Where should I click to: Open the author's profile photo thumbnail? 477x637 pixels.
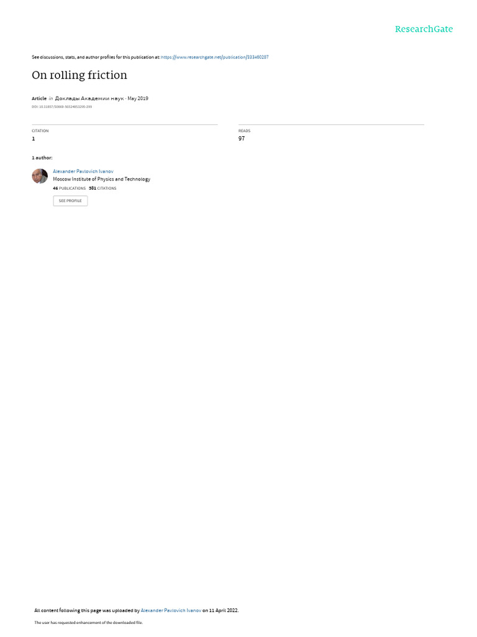pyautogui.click(x=40, y=176)
